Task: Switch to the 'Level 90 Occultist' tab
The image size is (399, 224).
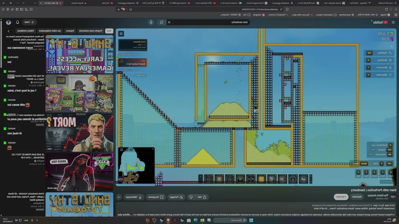Action: coord(386,3)
